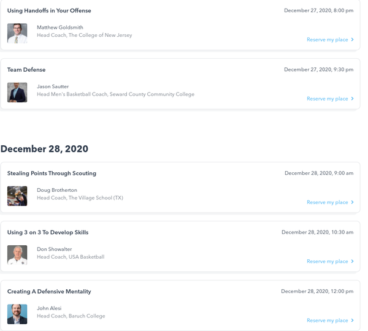Screen dimensions: 368x331
Task: Reserve a place for Creating A Defensive Mentality
Action: [x=327, y=321]
